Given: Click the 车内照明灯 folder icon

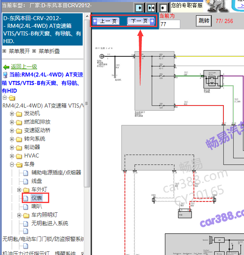Looking at the screenshot, I should [26, 216].
